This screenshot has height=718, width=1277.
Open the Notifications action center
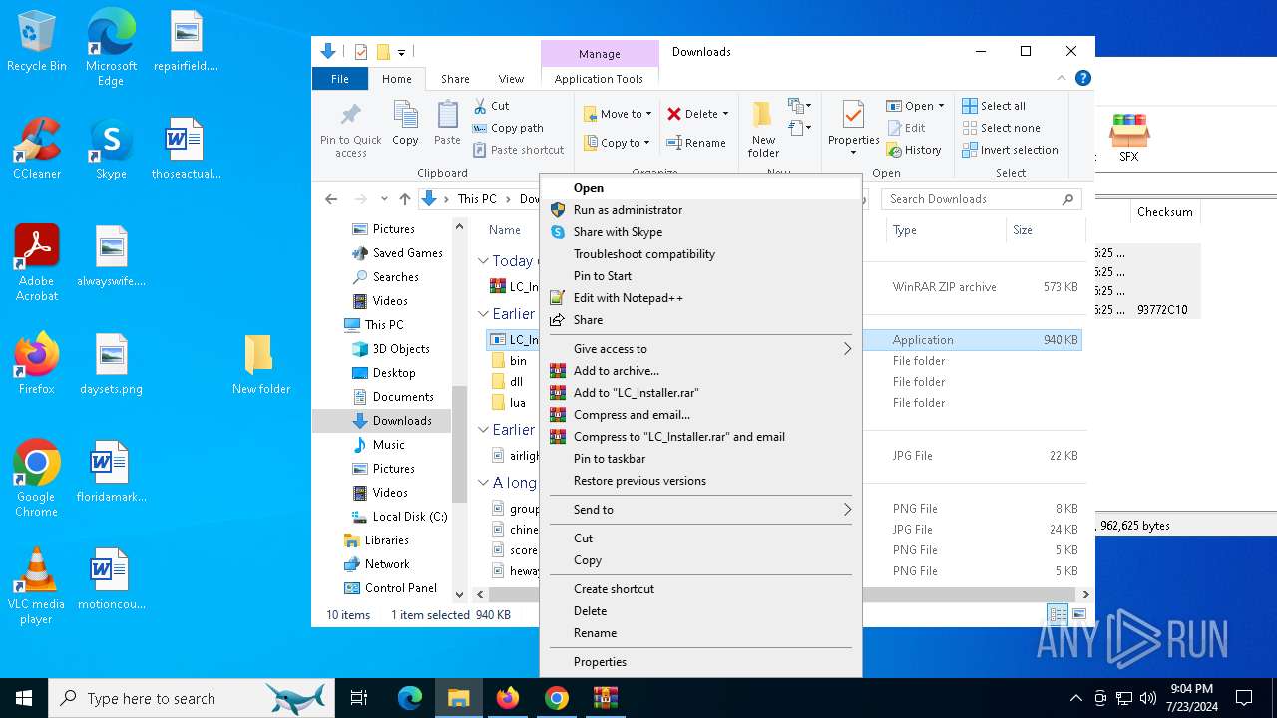click(x=1244, y=698)
